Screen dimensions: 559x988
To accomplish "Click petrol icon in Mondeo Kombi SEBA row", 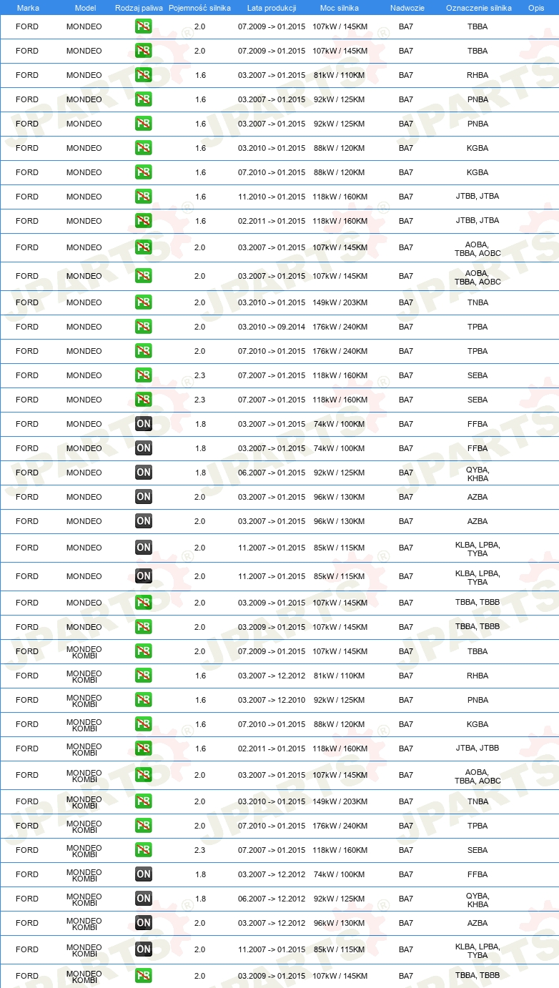I will 144,850.
